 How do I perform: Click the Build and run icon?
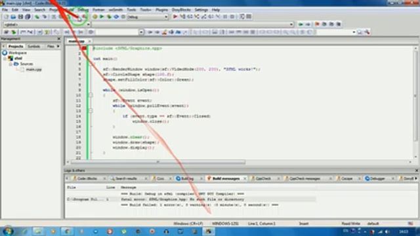(x=109, y=16)
